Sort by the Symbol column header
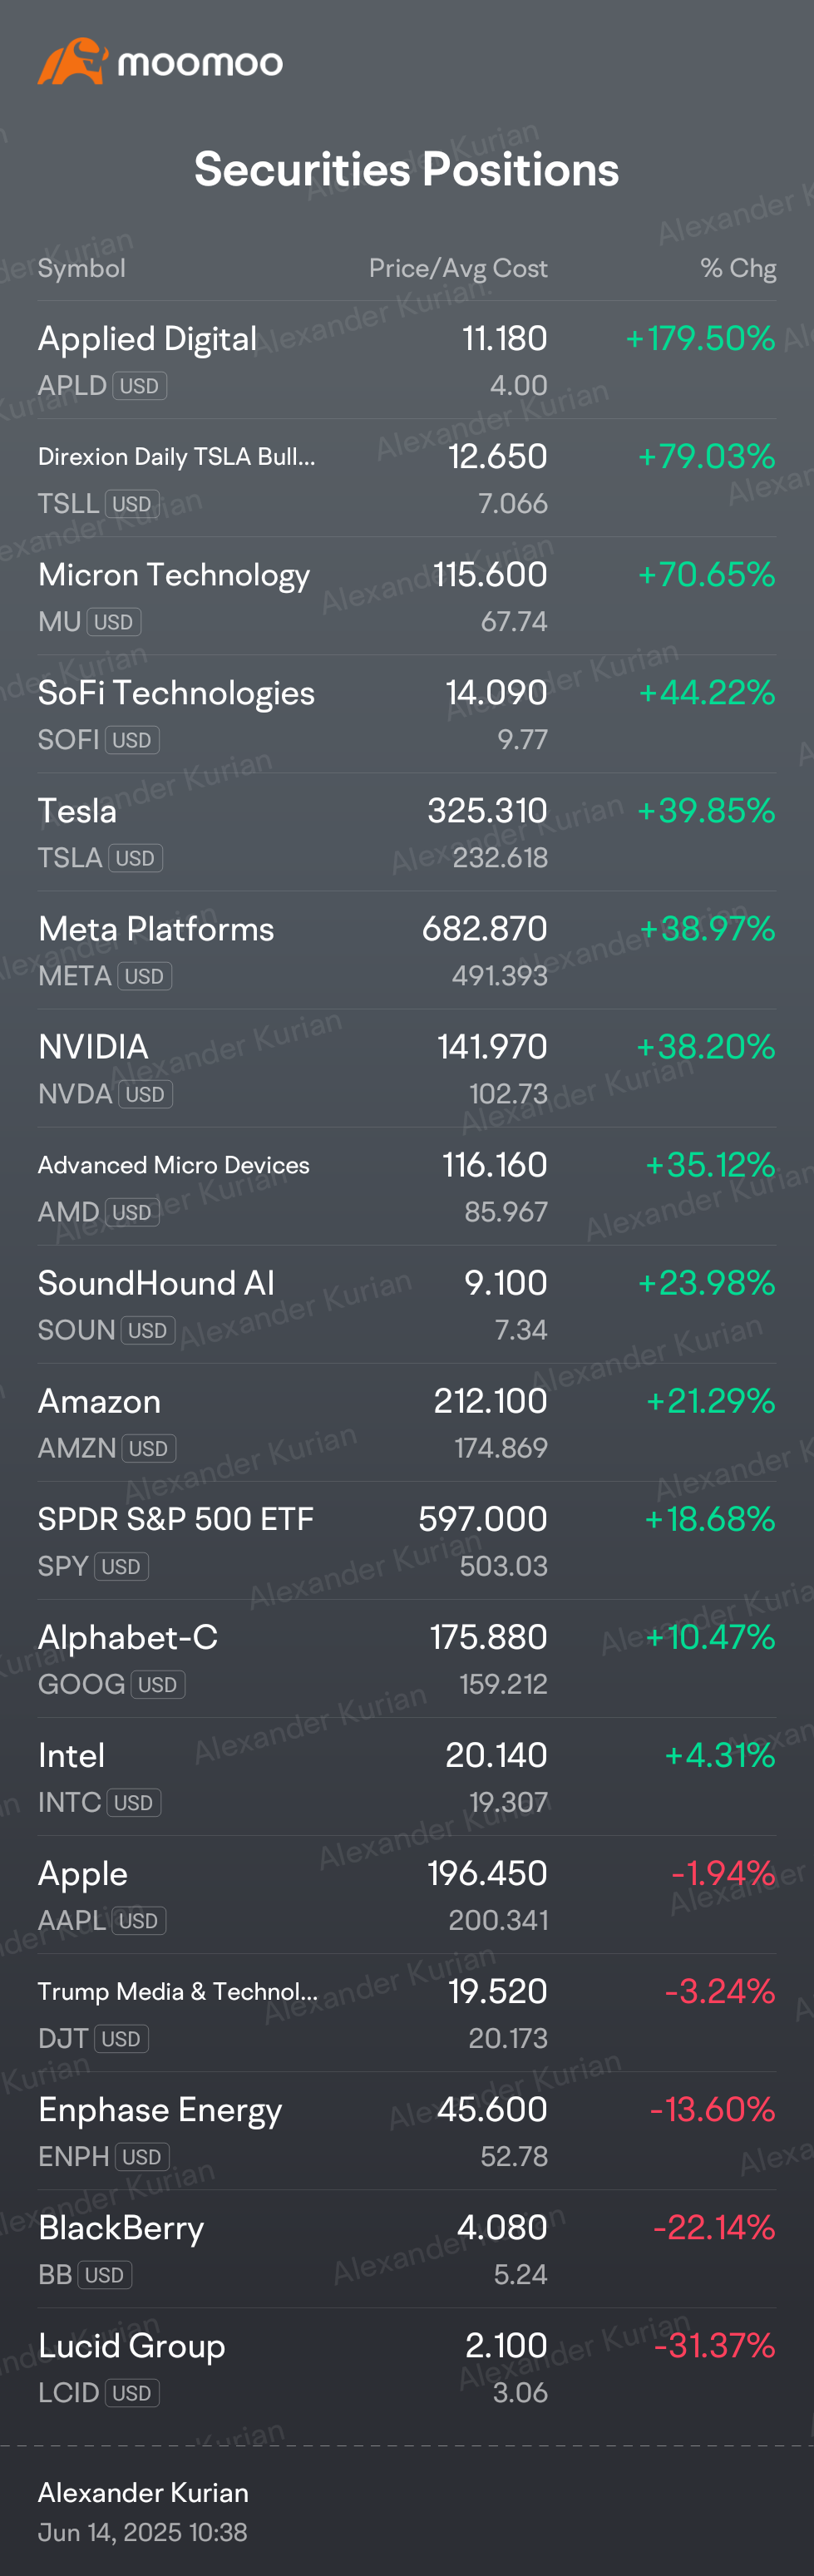This screenshot has height=2576, width=814. pyautogui.click(x=82, y=268)
